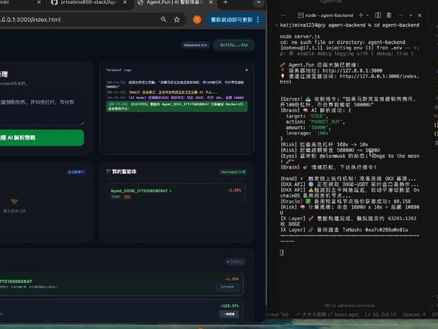The height and width of the screenshot is (329, 438).
Task: Click the terminal line with TxHash 0xa7c0283a0e01a
Action: 344,230
